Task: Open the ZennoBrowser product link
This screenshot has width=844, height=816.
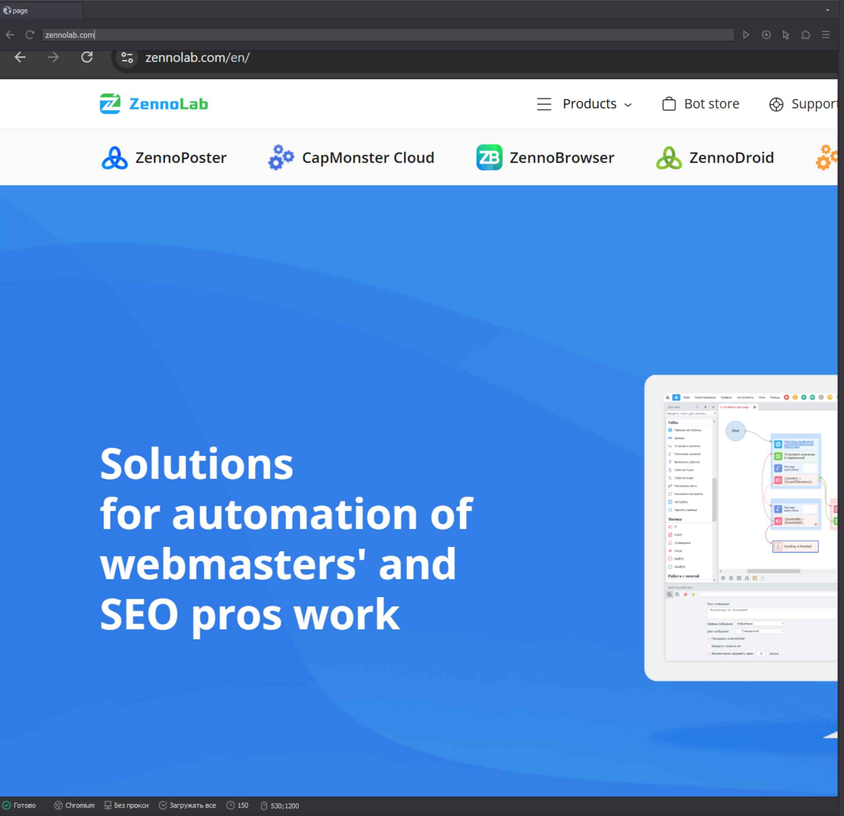Action: point(545,158)
